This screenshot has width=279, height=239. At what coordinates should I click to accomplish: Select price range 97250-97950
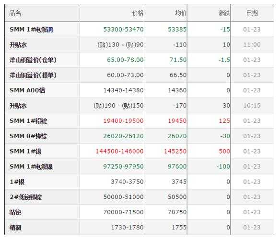pyautogui.click(x=124, y=167)
